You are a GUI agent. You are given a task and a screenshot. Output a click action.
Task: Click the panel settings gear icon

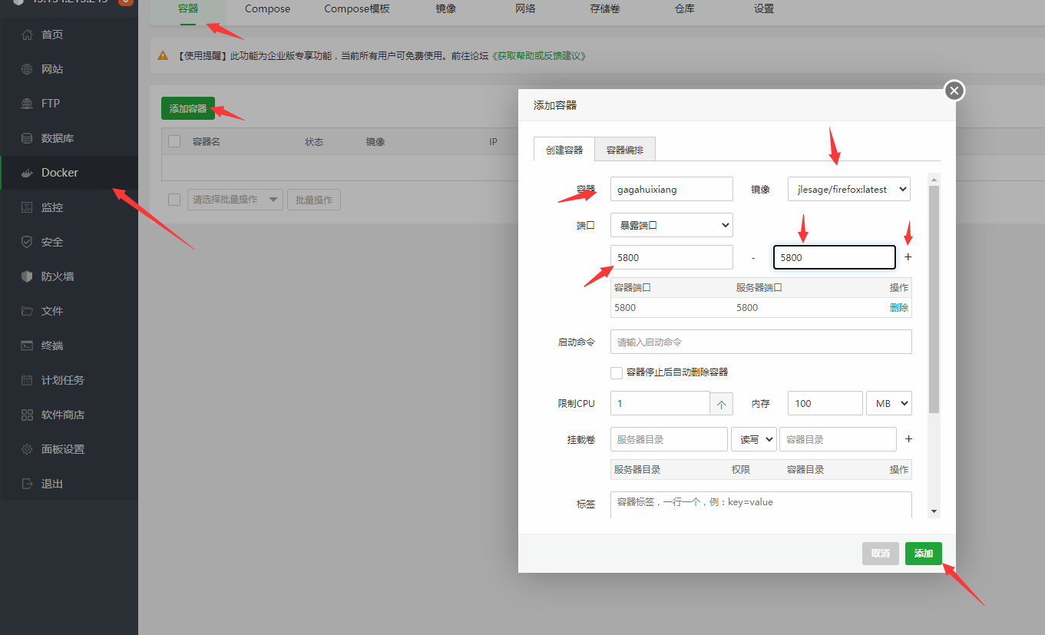[x=27, y=449]
